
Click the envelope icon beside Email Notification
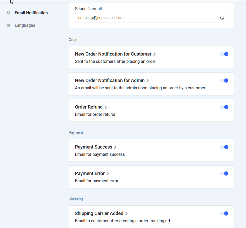[9, 13]
